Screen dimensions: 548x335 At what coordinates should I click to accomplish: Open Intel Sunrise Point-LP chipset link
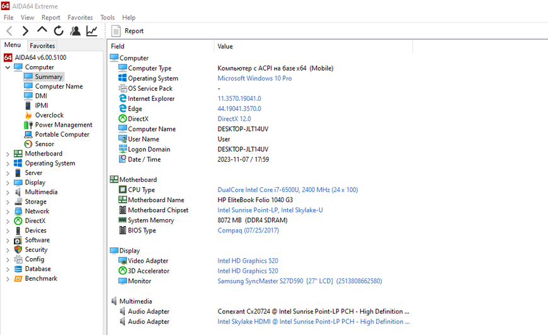[x=270, y=210]
